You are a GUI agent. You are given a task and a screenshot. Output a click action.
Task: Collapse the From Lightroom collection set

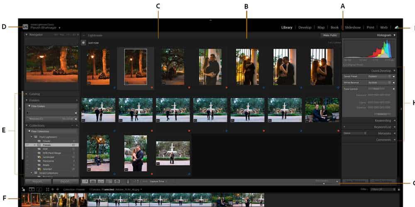(32, 137)
